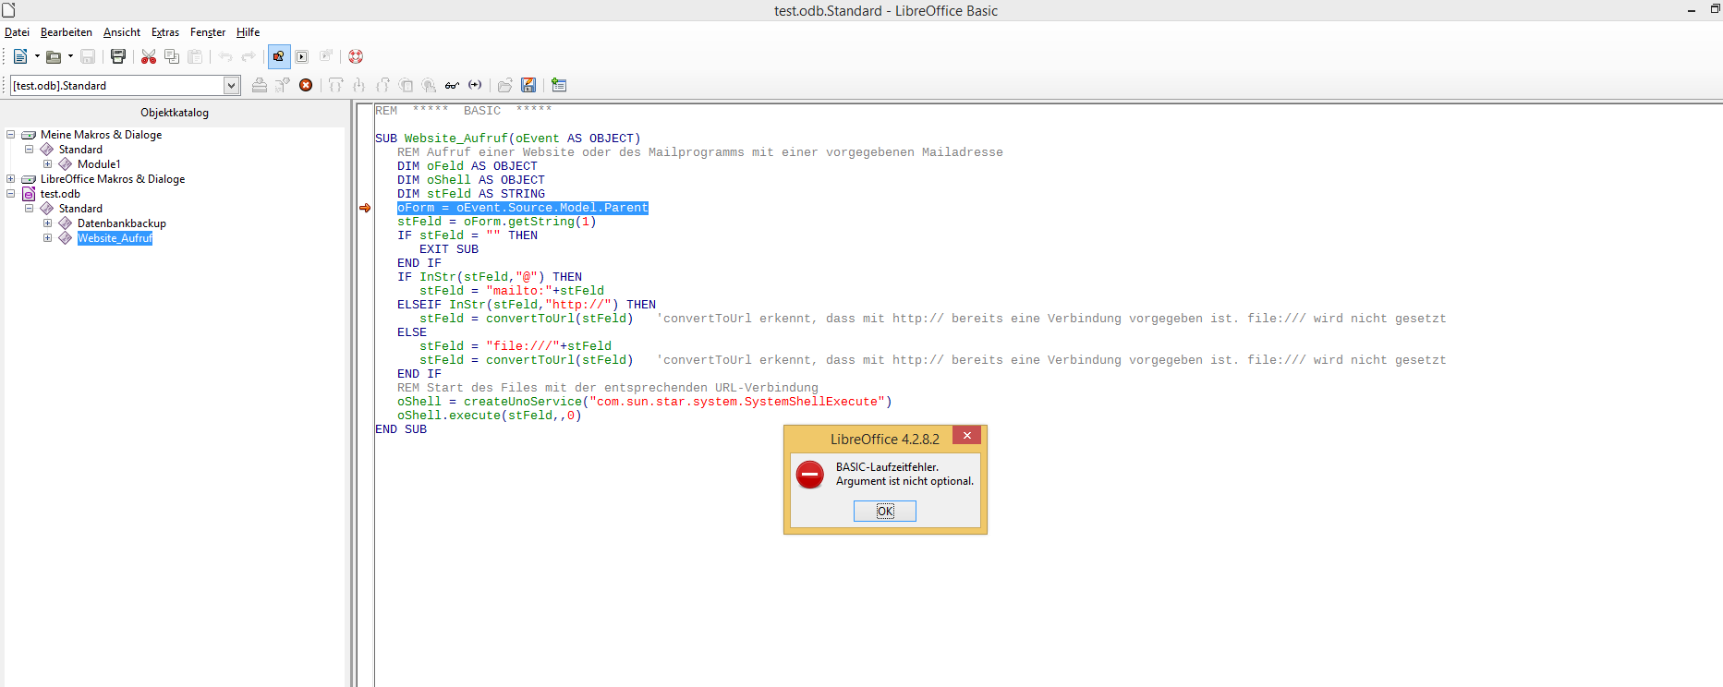Select Meine Makros & Dialoge tree item
The image size is (1723, 687).
[101, 135]
